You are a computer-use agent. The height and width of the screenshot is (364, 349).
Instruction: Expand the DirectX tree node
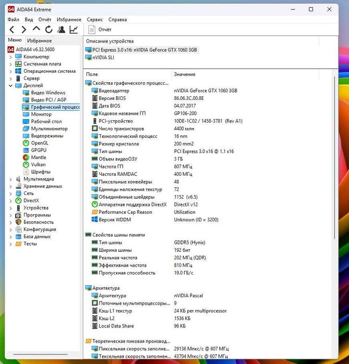click(x=10, y=201)
